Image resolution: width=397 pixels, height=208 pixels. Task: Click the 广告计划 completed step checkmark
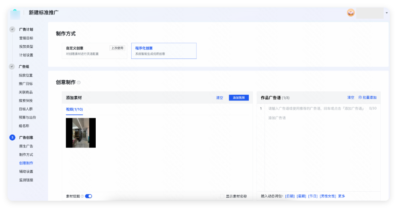[x=12, y=29]
